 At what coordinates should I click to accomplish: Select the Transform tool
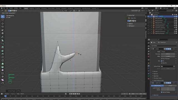[x=3, y=33]
